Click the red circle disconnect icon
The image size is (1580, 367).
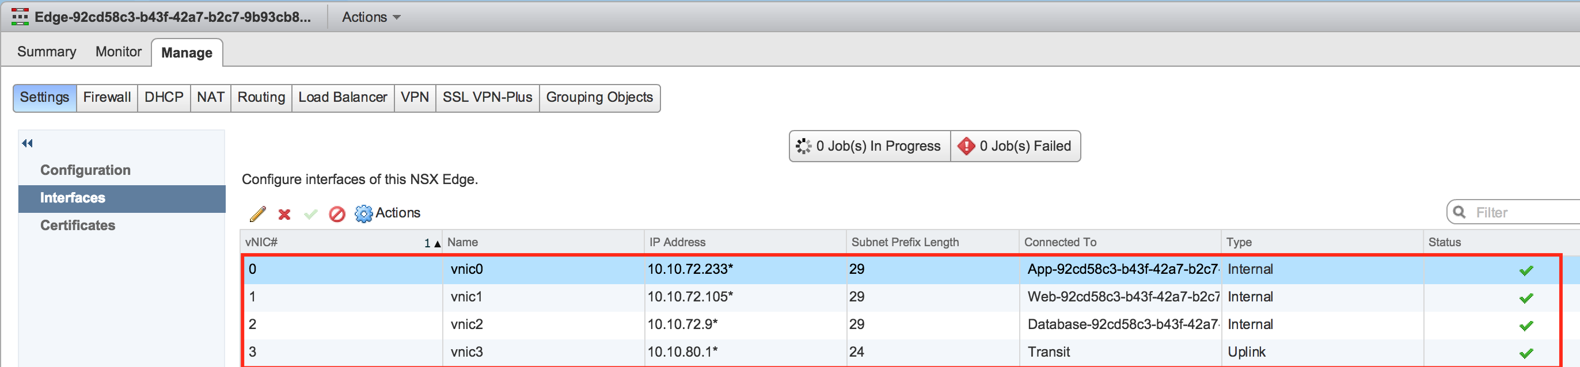pyautogui.click(x=337, y=214)
